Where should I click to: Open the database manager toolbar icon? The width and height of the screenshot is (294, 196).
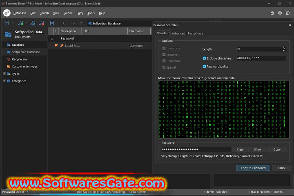7,23
